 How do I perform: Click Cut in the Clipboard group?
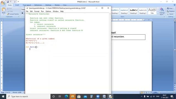click(x=9, y=9)
